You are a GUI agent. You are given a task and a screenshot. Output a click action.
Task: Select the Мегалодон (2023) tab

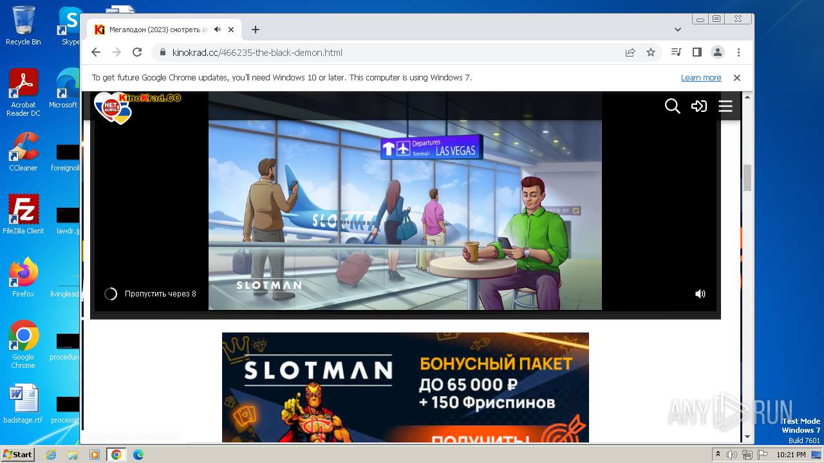click(164, 30)
